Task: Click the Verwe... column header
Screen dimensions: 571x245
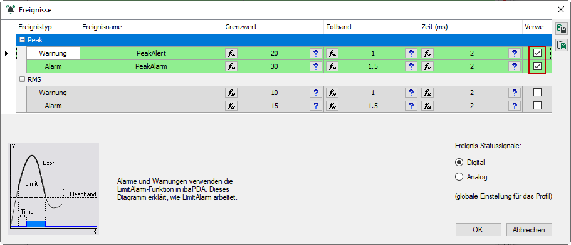Action: 537,27
